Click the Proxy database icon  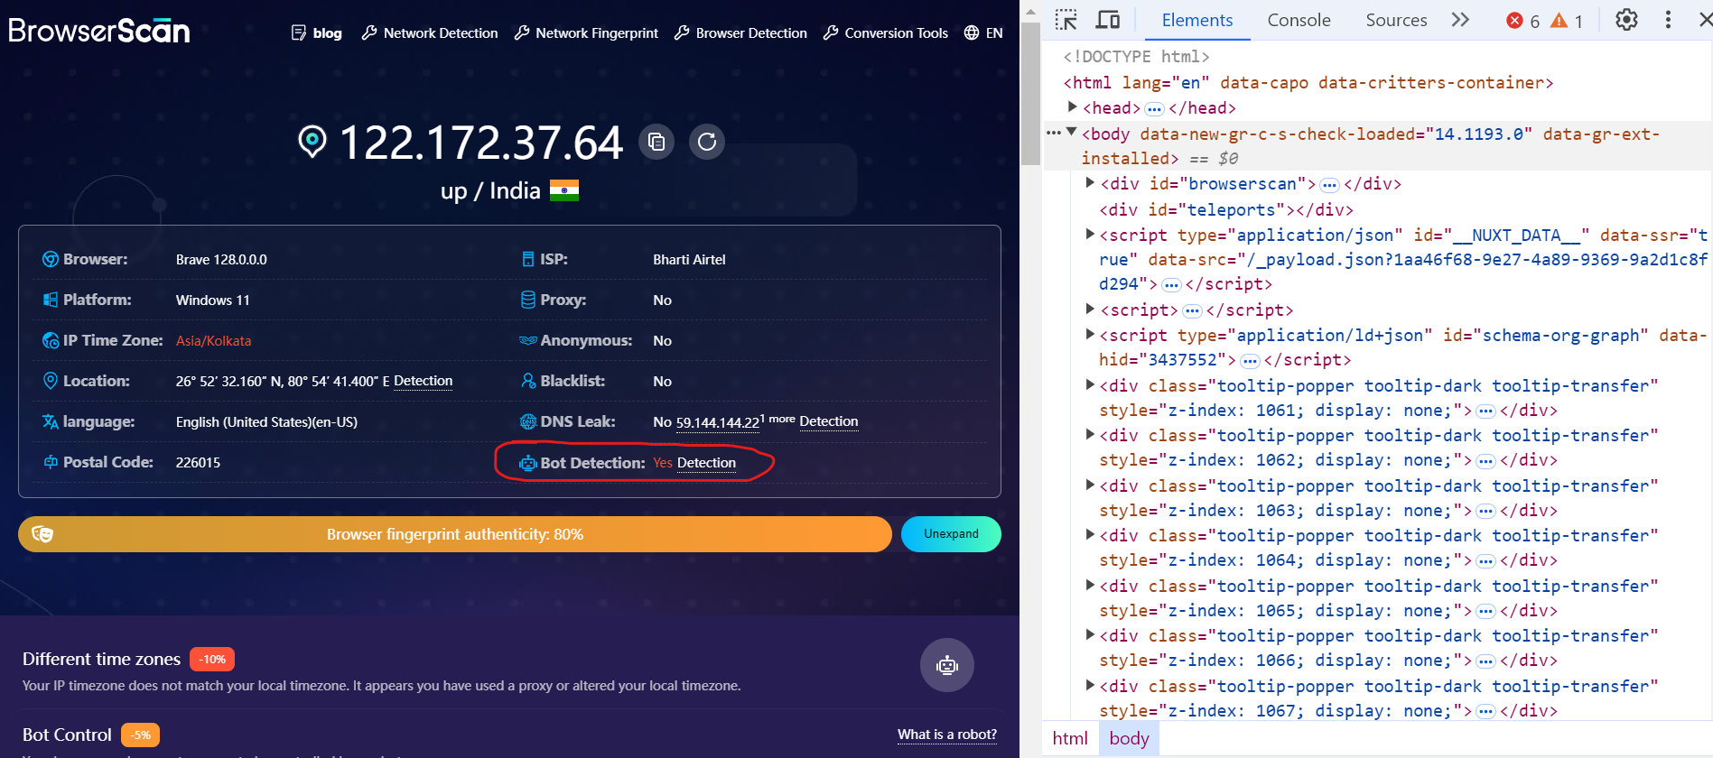[x=528, y=300]
